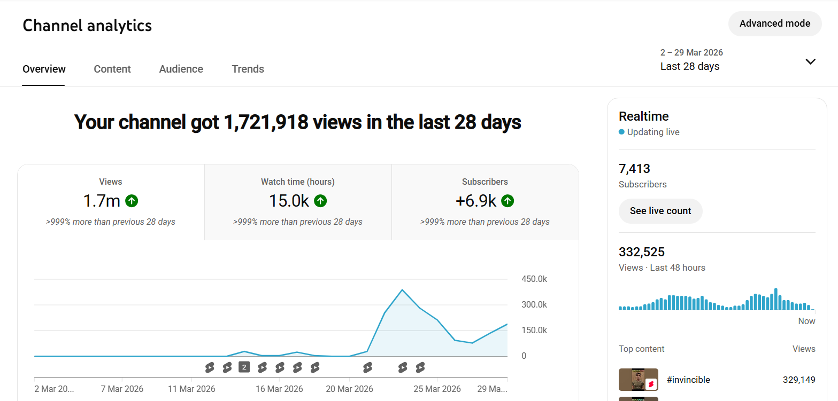Click the blue Updating live dot indicator

pos(621,132)
